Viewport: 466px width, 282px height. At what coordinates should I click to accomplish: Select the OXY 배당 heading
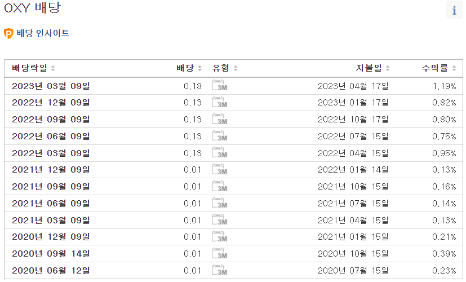click(32, 7)
